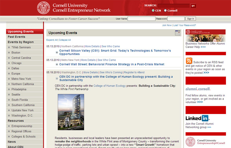The height and width of the screenshot is (148, 231).
Task: Select Dallas region
Action: tap(25, 68)
